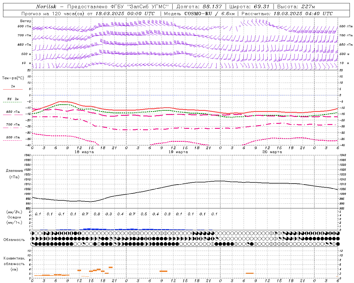Click the Высота: 227м header field

(x=296, y=7)
